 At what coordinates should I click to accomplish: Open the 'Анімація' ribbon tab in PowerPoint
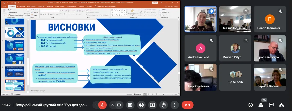(50, 6)
